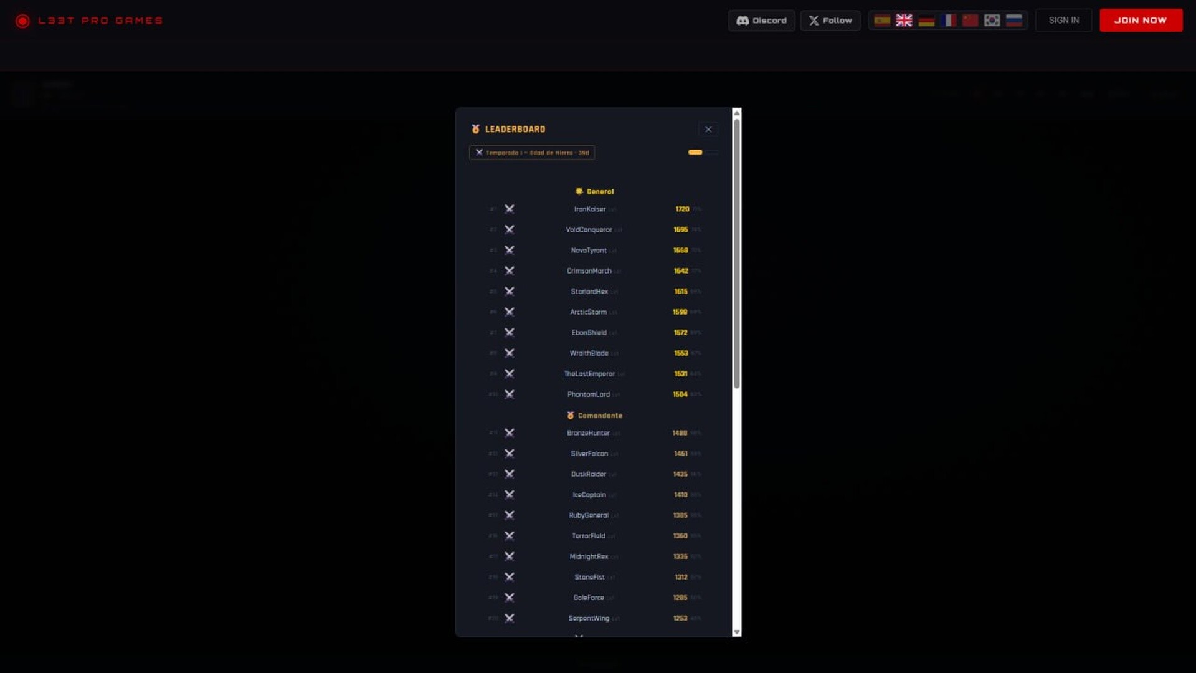Click the scrollbar down arrow in leaderboard
The image size is (1196, 673).
[x=737, y=632]
